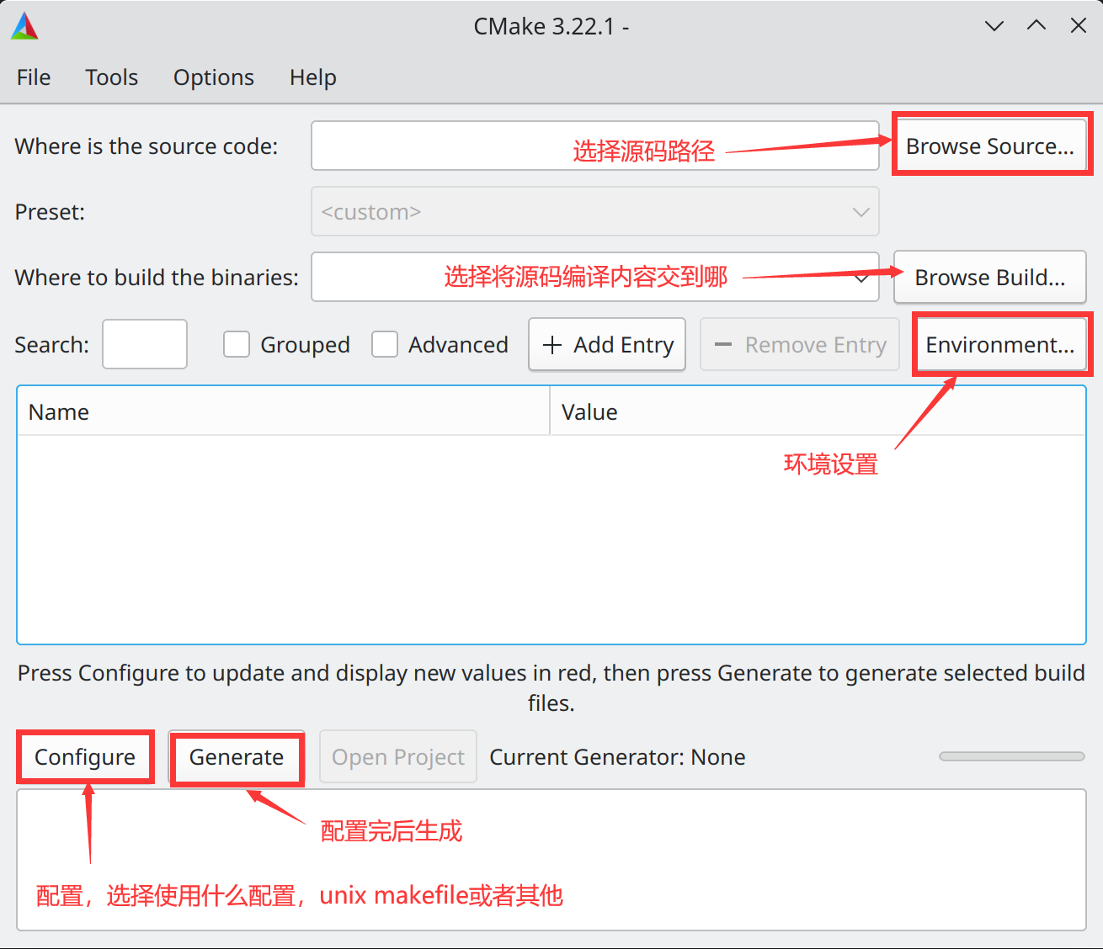Sort by the Name column header
This screenshot has height=949, width=1103.
coord(283,411)
